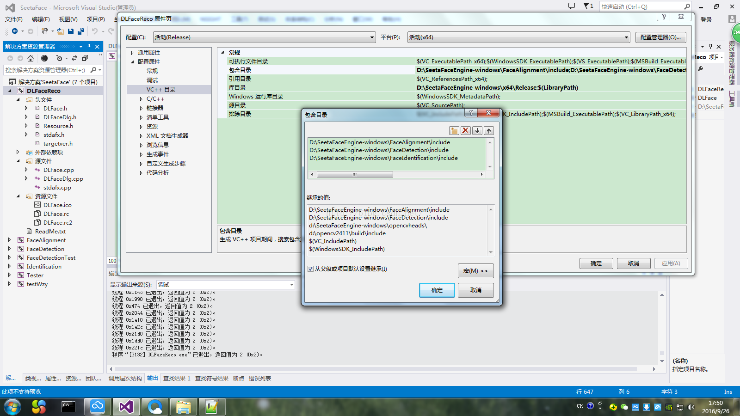Image resolution: width=740 pixels, height=416 pixels.
Task: Click the Visual Studio taskbar icon
Action: [126, 407]
